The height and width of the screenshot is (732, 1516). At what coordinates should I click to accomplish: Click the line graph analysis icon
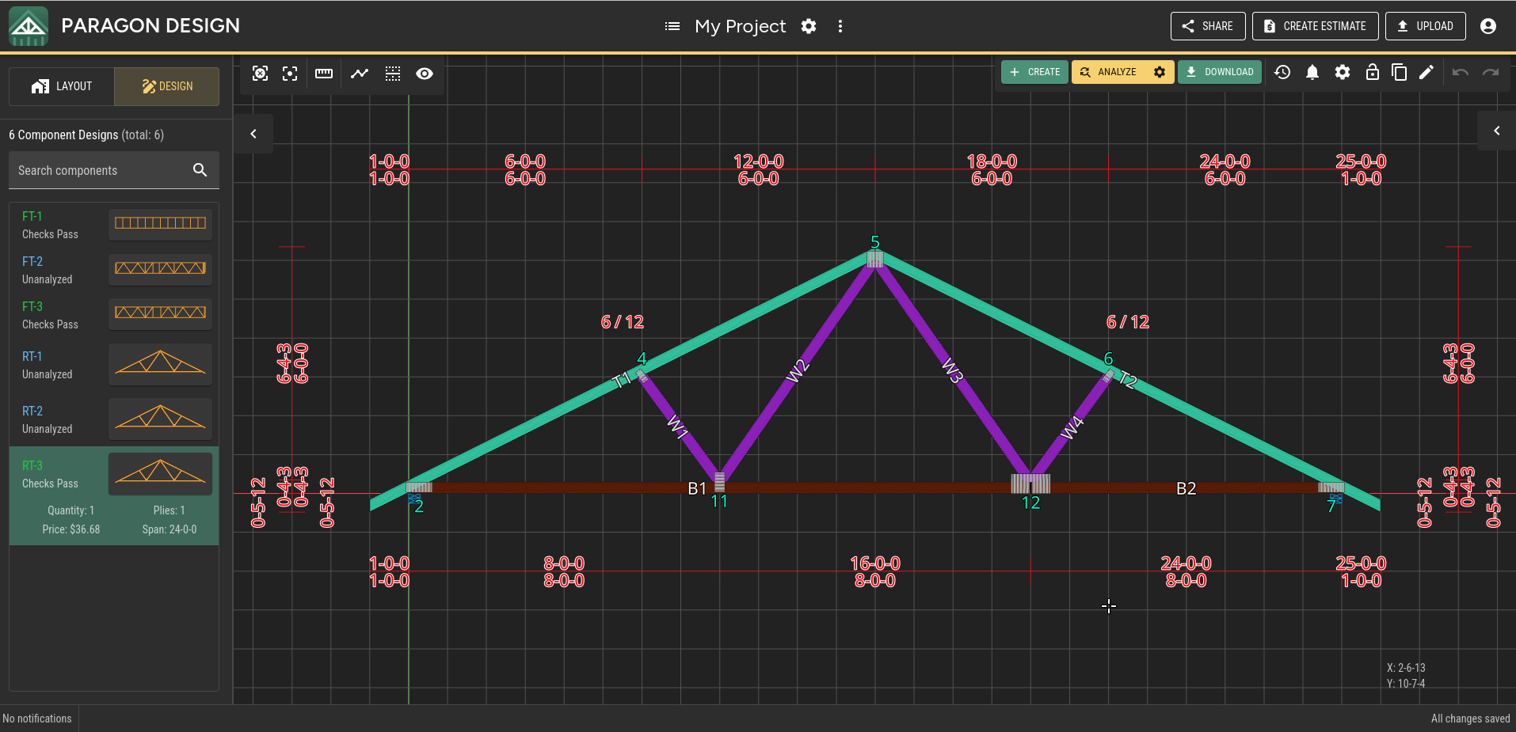click(360, 74)
